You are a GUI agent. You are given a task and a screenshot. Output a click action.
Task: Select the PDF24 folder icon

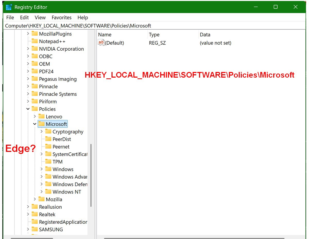pos(35,71)
